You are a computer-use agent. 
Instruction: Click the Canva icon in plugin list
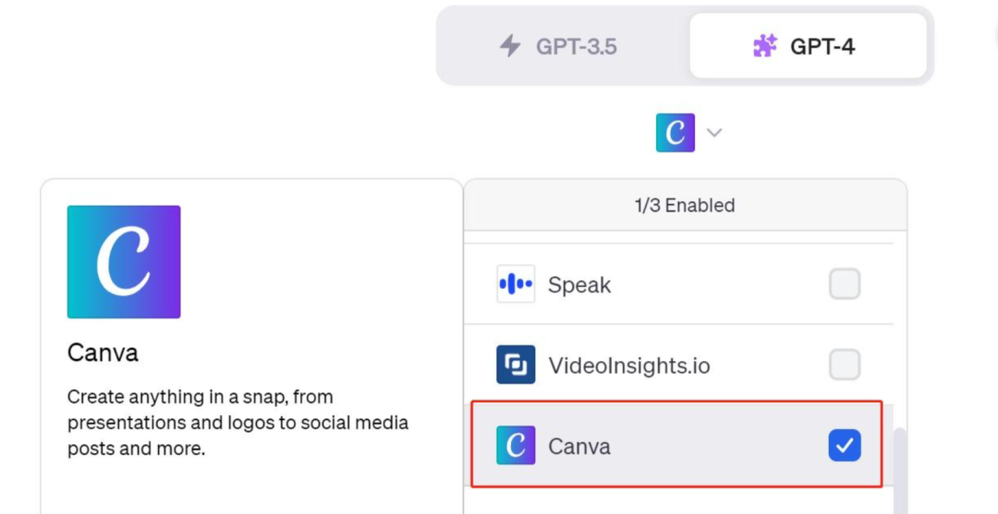[x=516, y=446]
